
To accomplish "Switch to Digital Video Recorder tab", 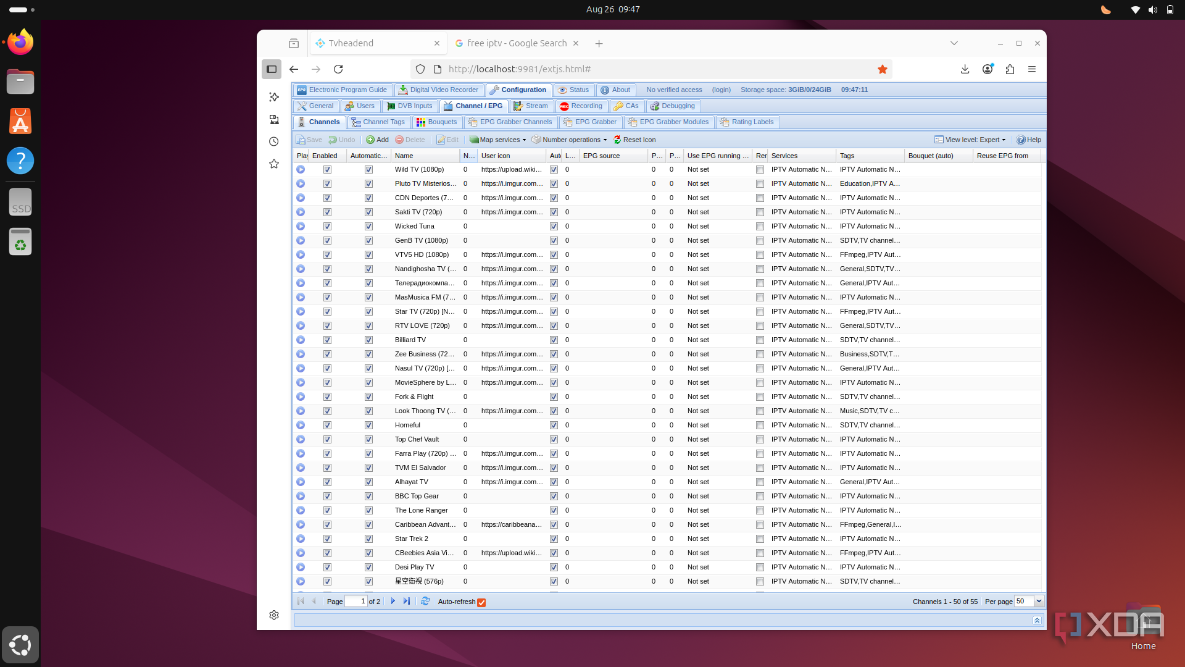I will coord(439,90).
